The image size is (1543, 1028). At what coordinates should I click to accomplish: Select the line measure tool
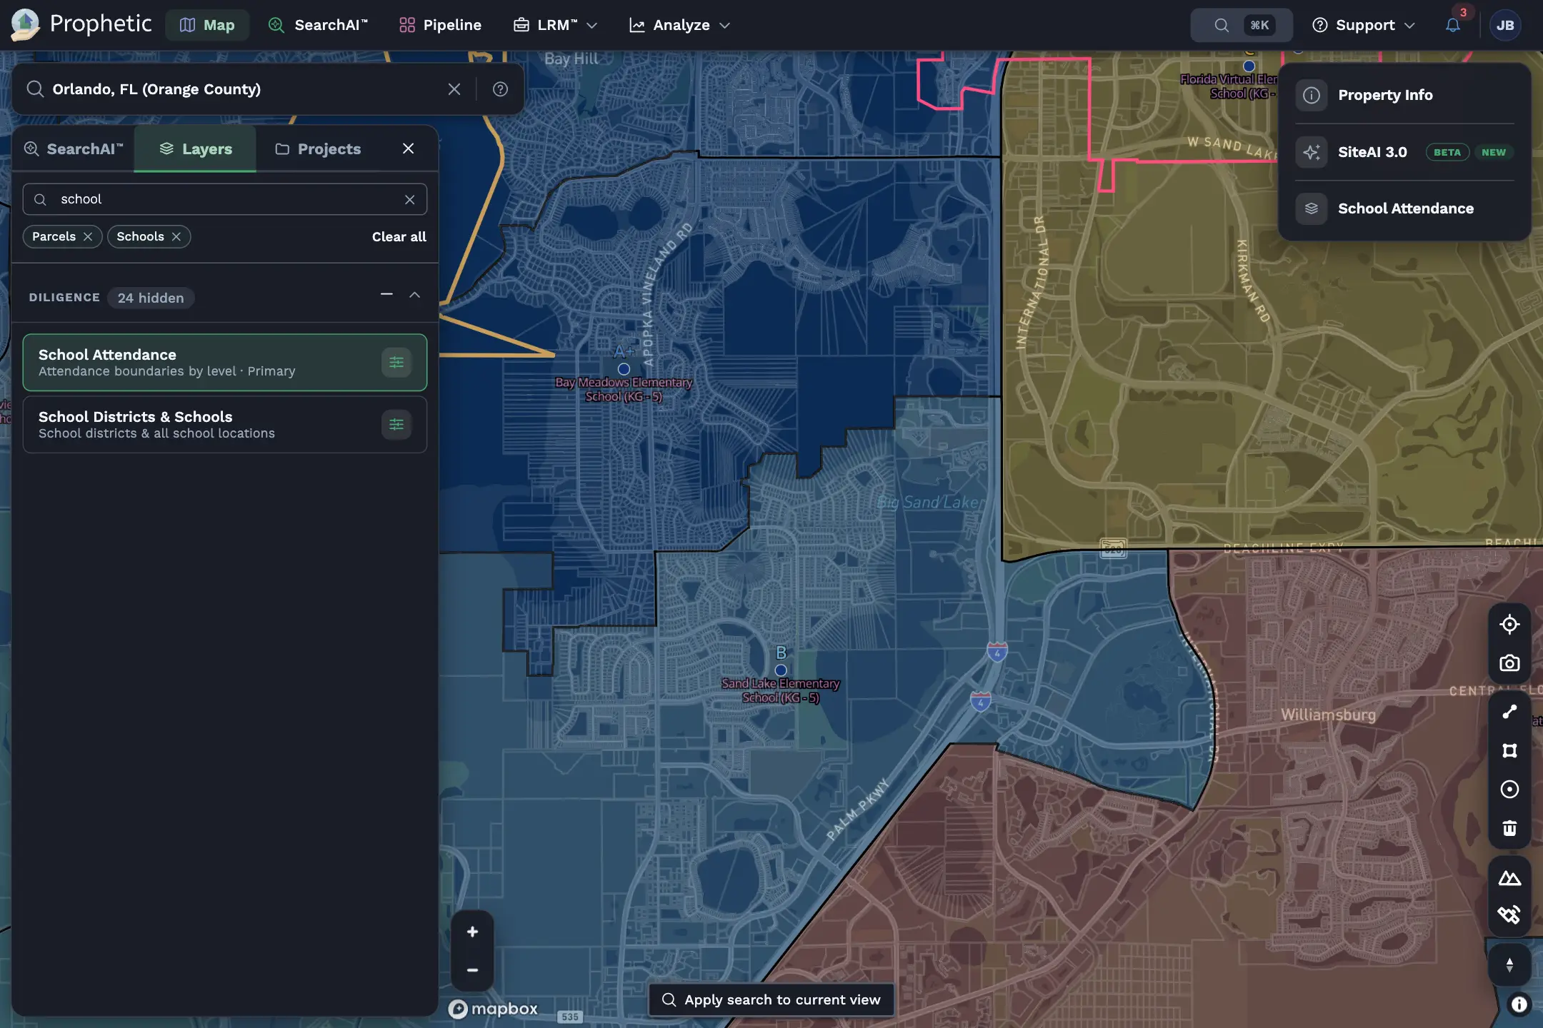tap(1509, 712)
